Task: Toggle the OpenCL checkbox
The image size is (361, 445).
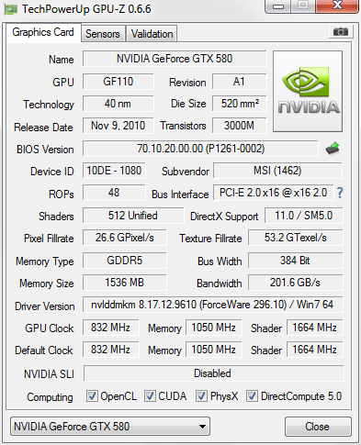Action: 92,395
